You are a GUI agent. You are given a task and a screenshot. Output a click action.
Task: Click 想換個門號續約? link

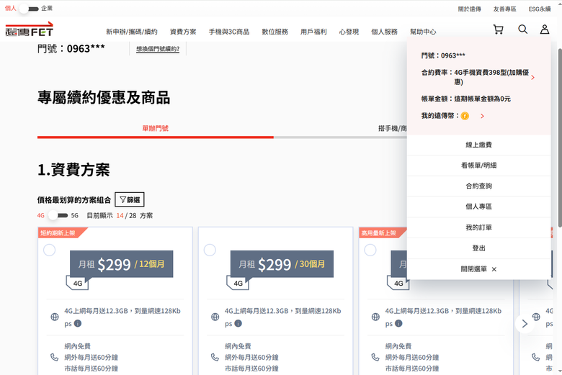(x=158, y=49)
